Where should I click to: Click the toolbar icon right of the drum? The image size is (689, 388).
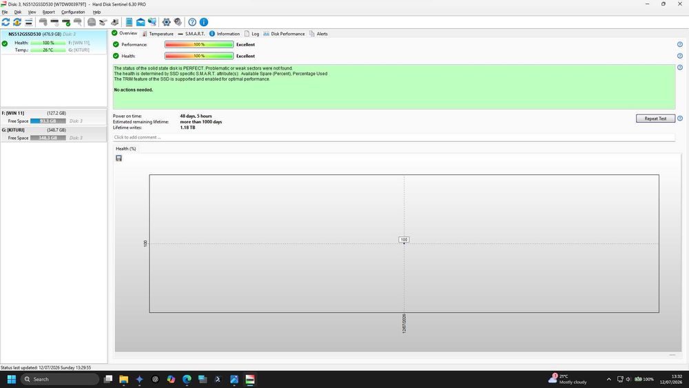coord(103,22)
